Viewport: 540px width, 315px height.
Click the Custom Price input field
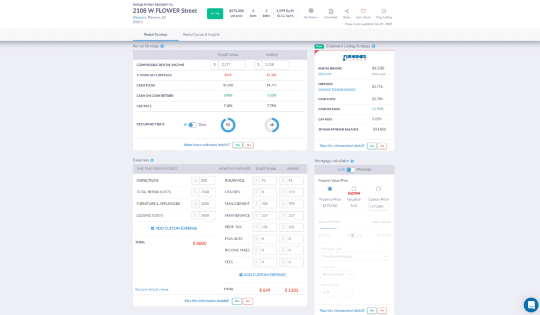point(379,206)
